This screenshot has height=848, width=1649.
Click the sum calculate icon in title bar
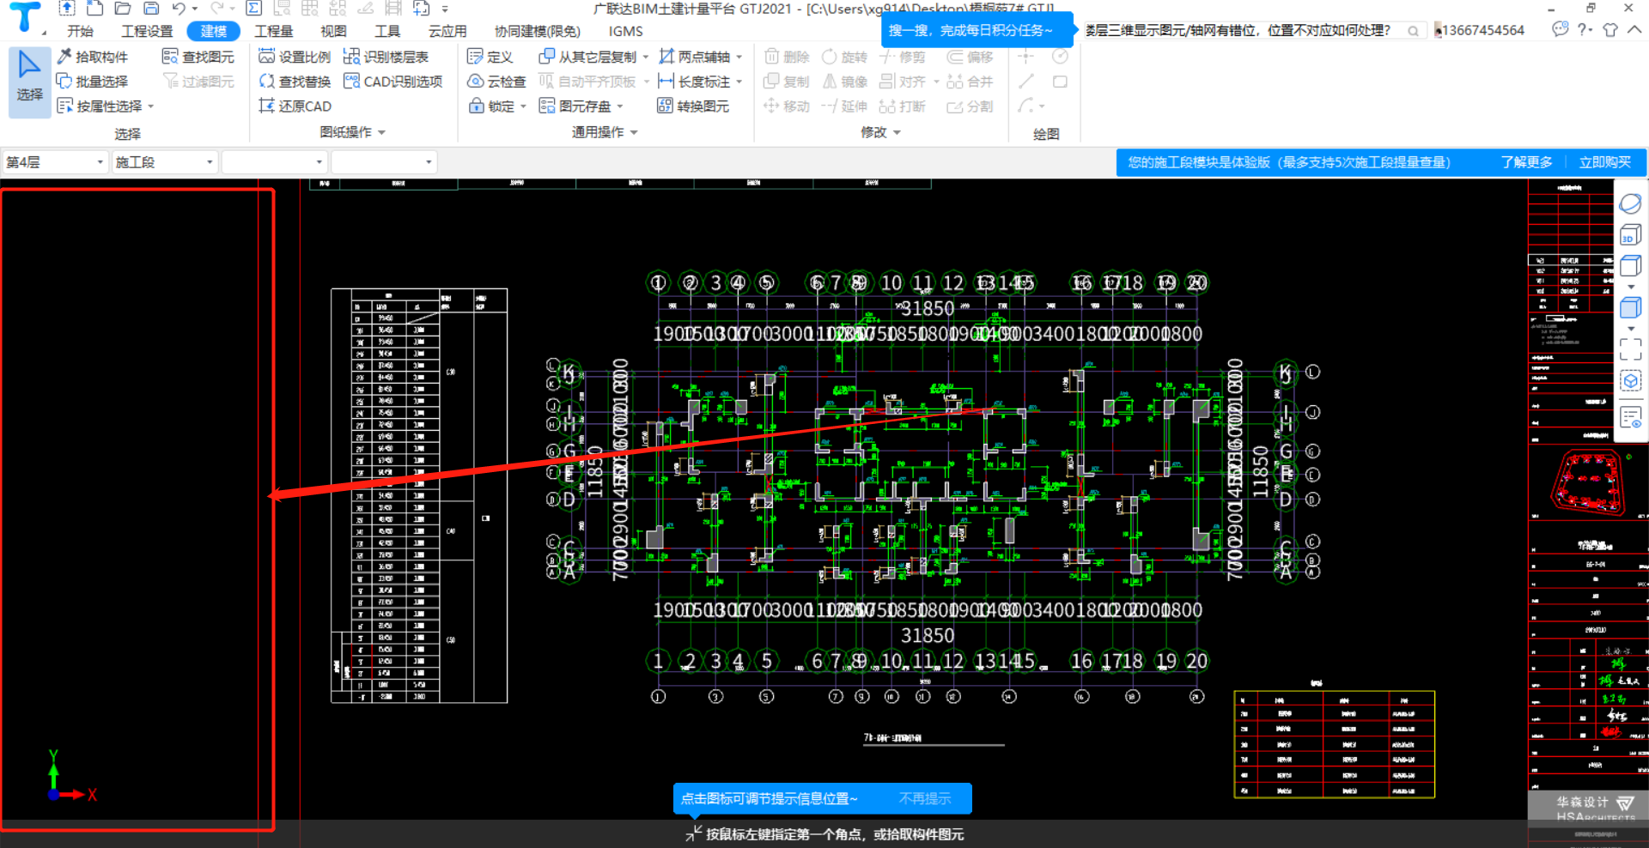(253, 9)
